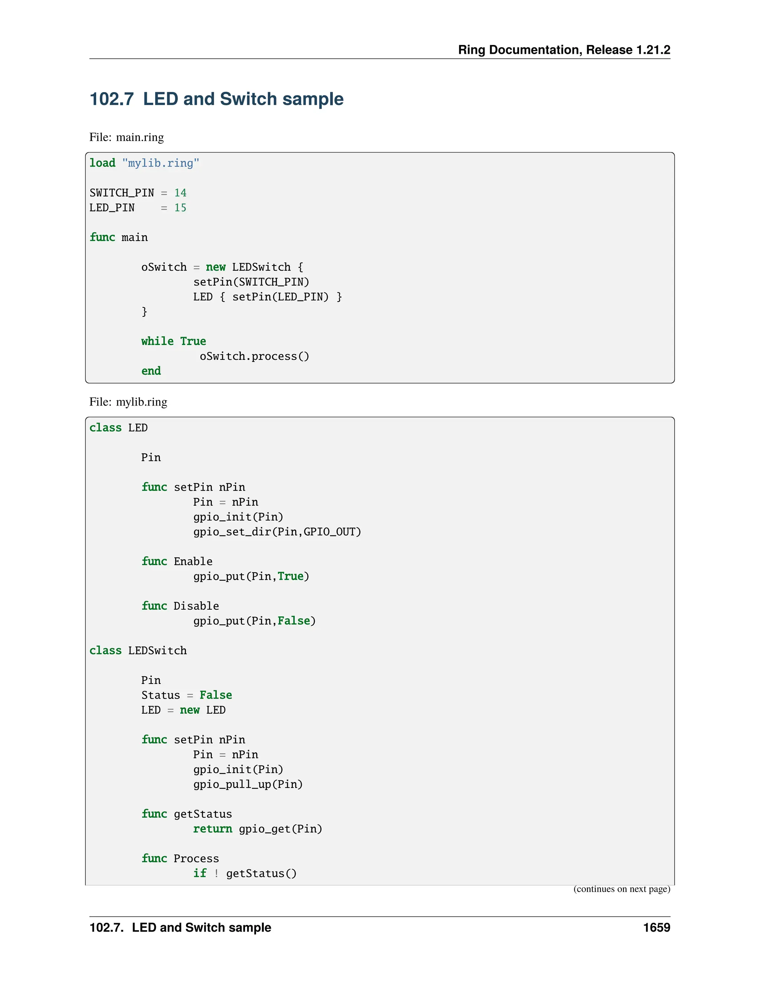Click the 'return gpio_get(Pin)' statement
The image size is (760, 984).
click(x=258, y=828)
